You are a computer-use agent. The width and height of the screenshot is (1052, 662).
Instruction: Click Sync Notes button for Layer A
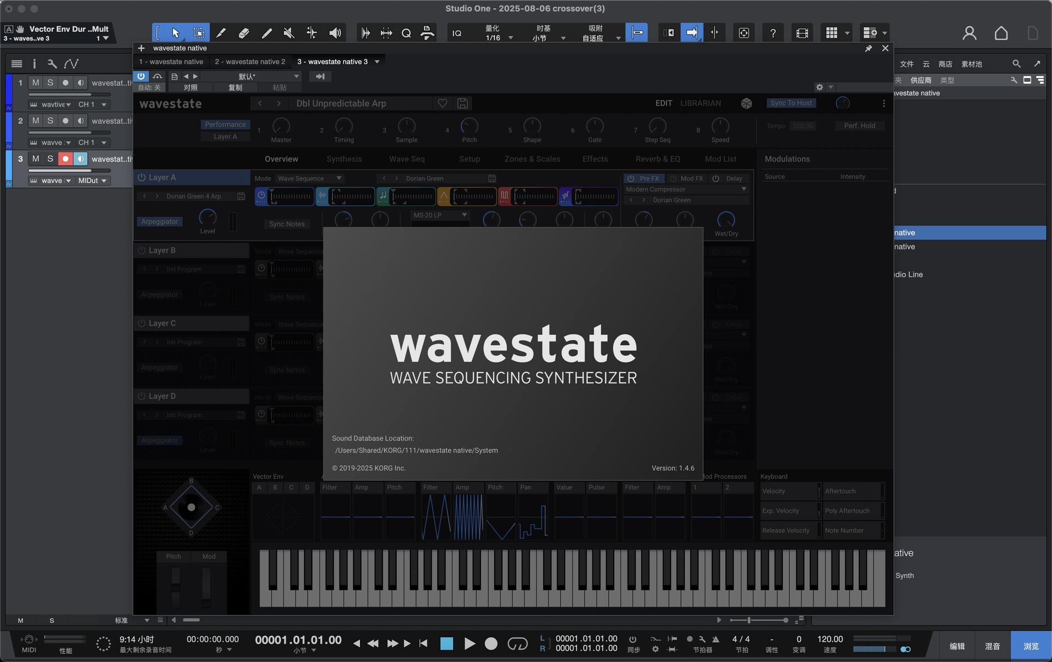[x=287, y=224]
